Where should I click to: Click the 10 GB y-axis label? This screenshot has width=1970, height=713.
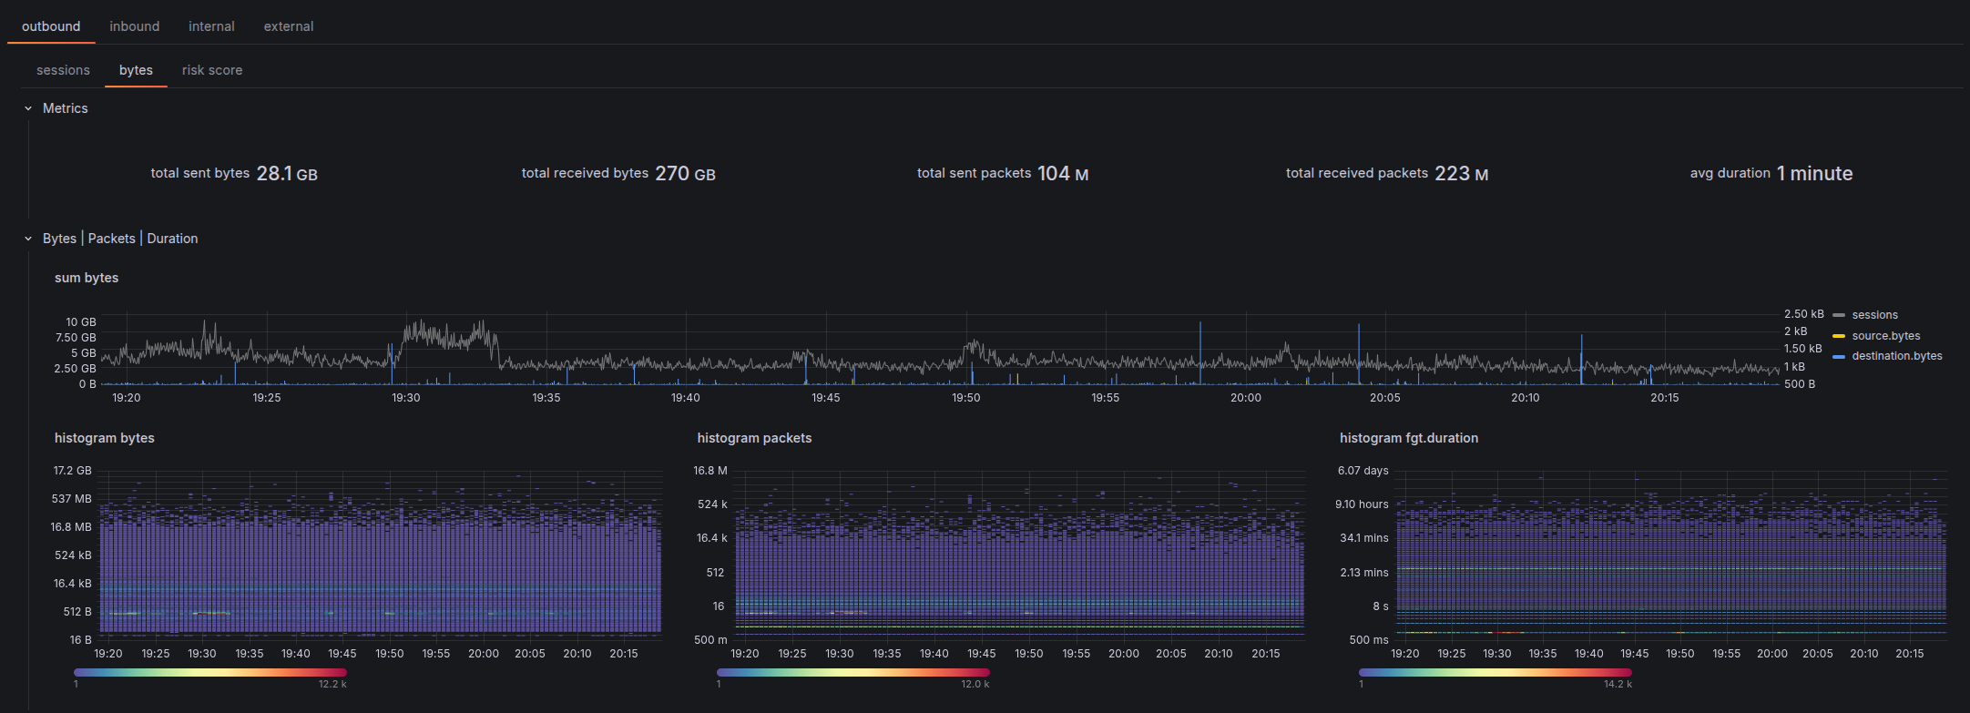pyautogui.click(x=81, y=322)
